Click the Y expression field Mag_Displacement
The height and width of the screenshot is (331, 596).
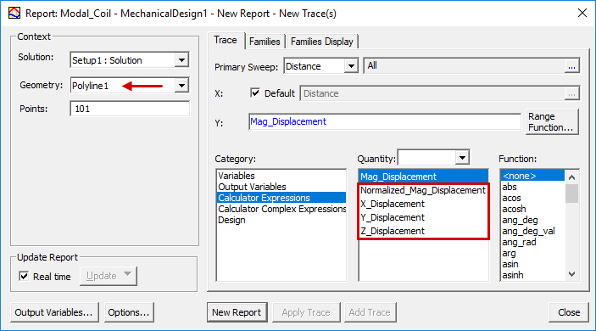[385, 121]
